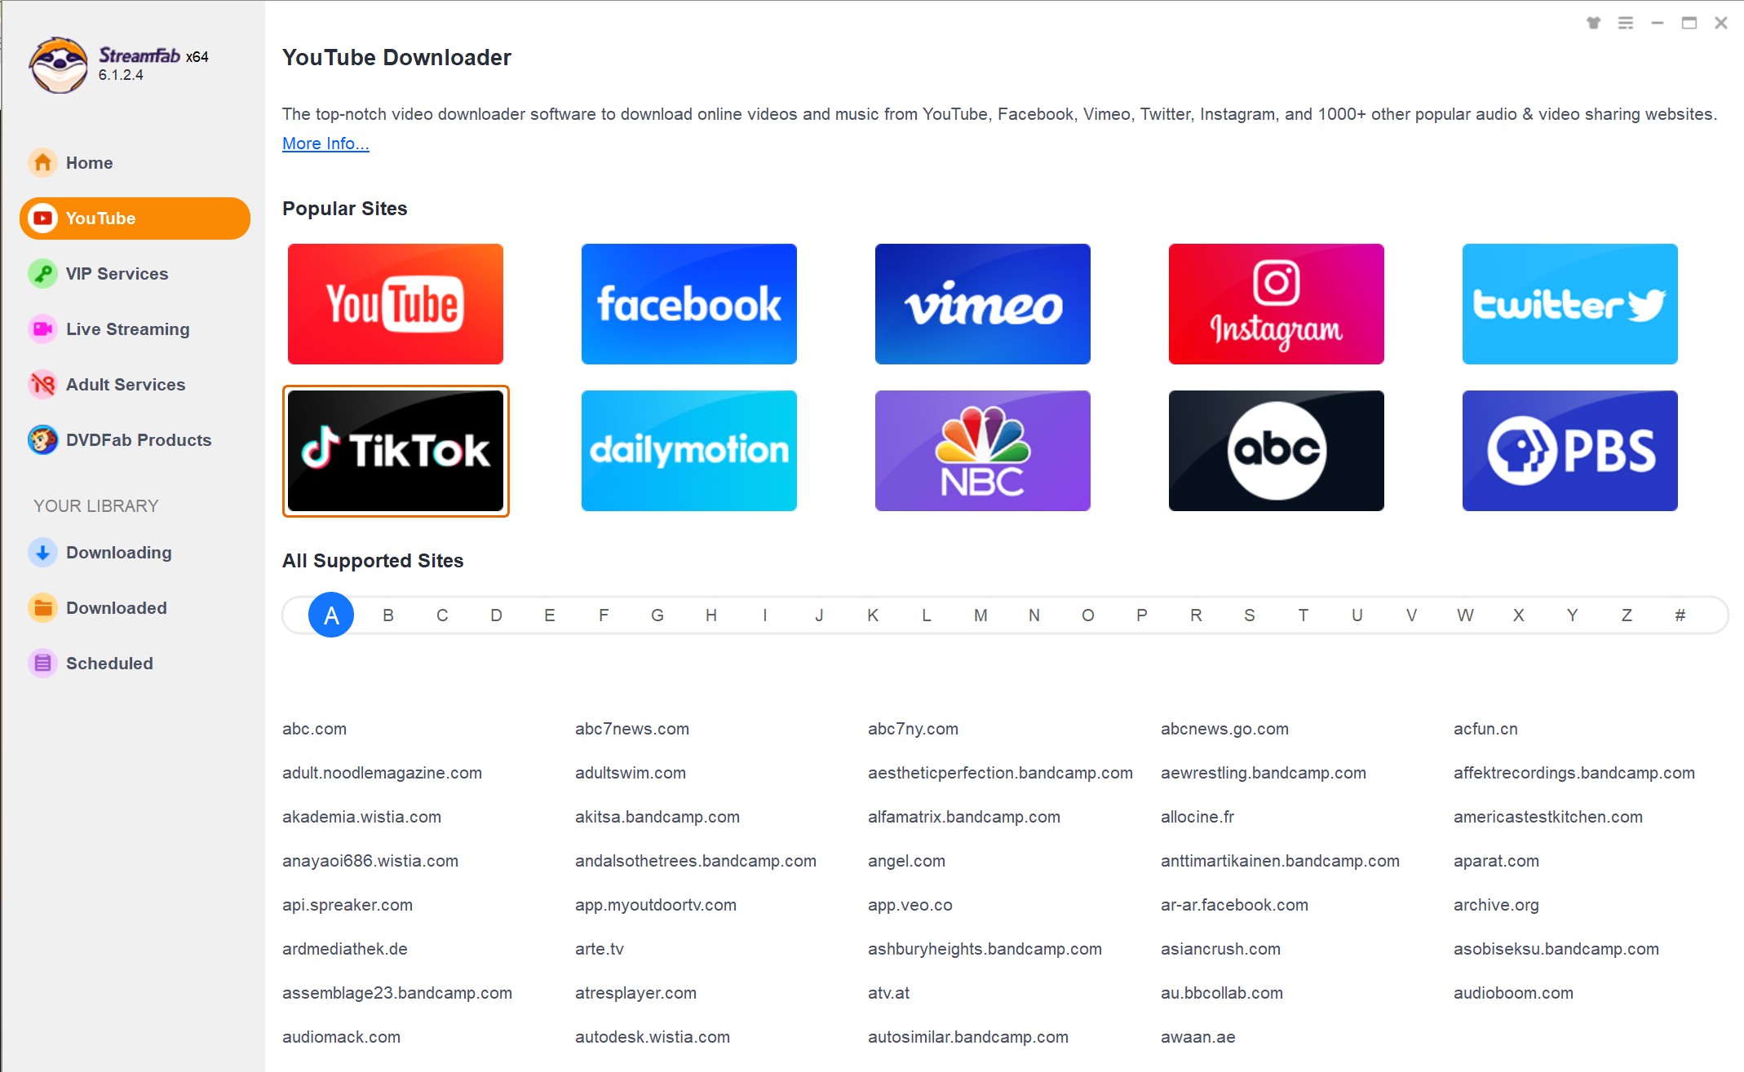Viewport: 1744px width, 1072px height.
Task: Click the DVDFab Products sidebar item
Action: [137, 439]
